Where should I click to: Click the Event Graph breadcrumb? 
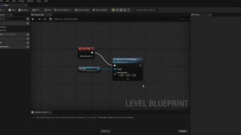[x=71, y=19]
